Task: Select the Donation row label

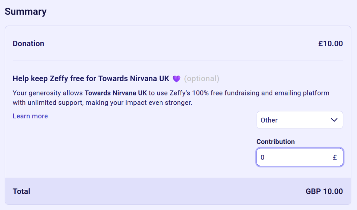Action: pos(29,44)
